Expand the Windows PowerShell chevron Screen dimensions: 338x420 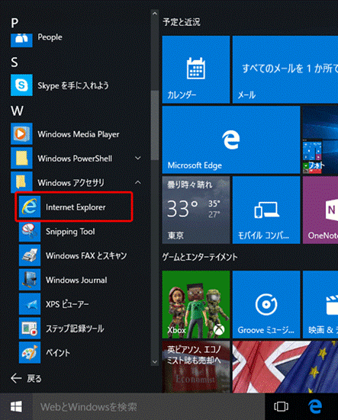coord(138,158)
